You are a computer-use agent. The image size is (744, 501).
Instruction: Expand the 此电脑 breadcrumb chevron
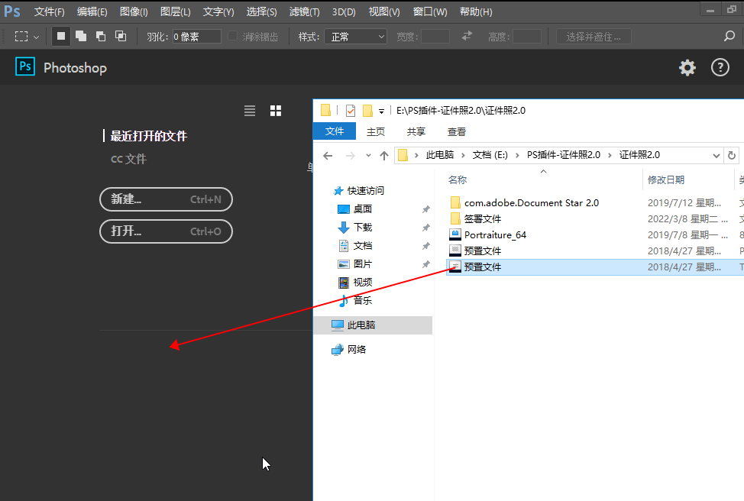[x=463, y=155]
